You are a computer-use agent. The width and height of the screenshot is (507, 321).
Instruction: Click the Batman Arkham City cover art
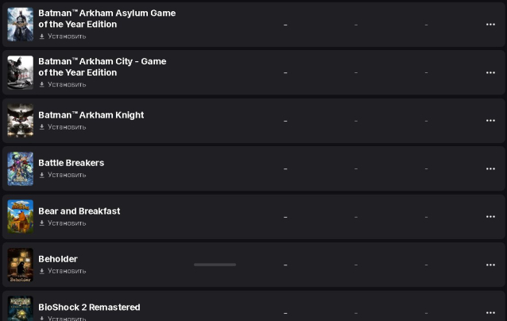point(21,72)
